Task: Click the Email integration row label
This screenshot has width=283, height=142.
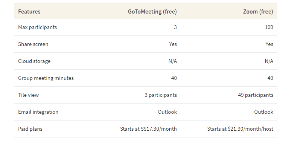Action: [38, 112]
